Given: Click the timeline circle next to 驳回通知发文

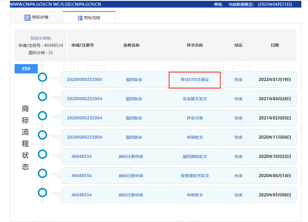Looking at the screenshot, I should [x=42, y=154].
